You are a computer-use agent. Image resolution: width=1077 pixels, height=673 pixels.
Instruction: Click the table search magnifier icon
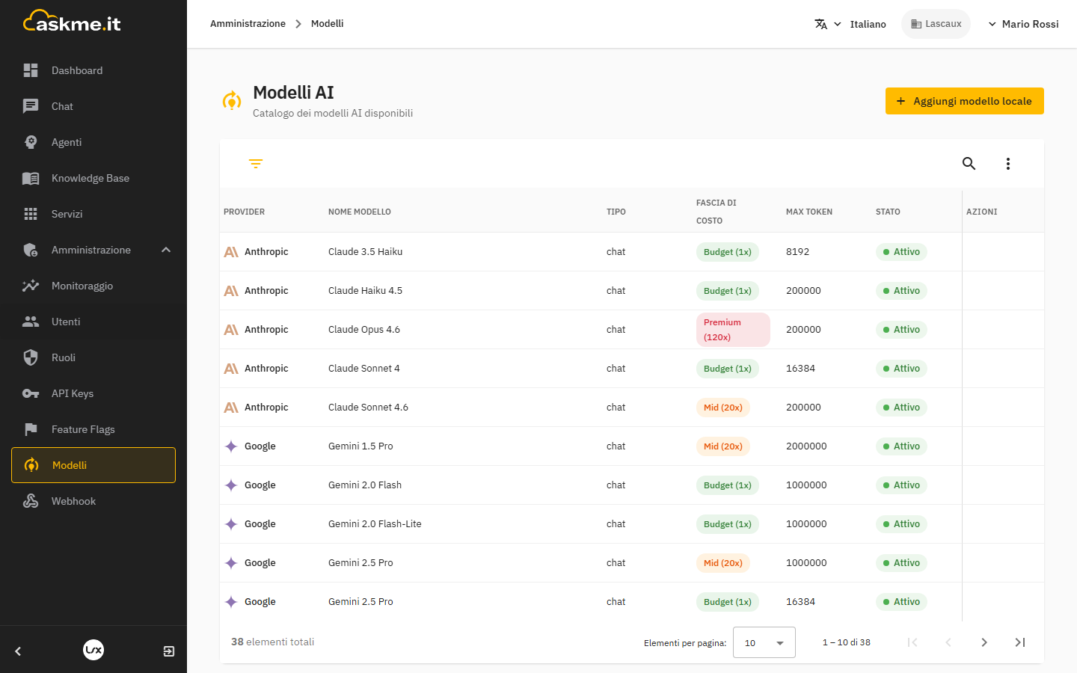969,164
